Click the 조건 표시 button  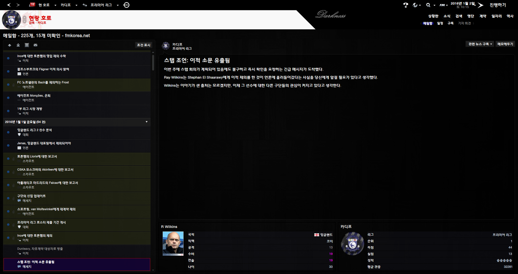pyautogui.click(x=143, y=45)
